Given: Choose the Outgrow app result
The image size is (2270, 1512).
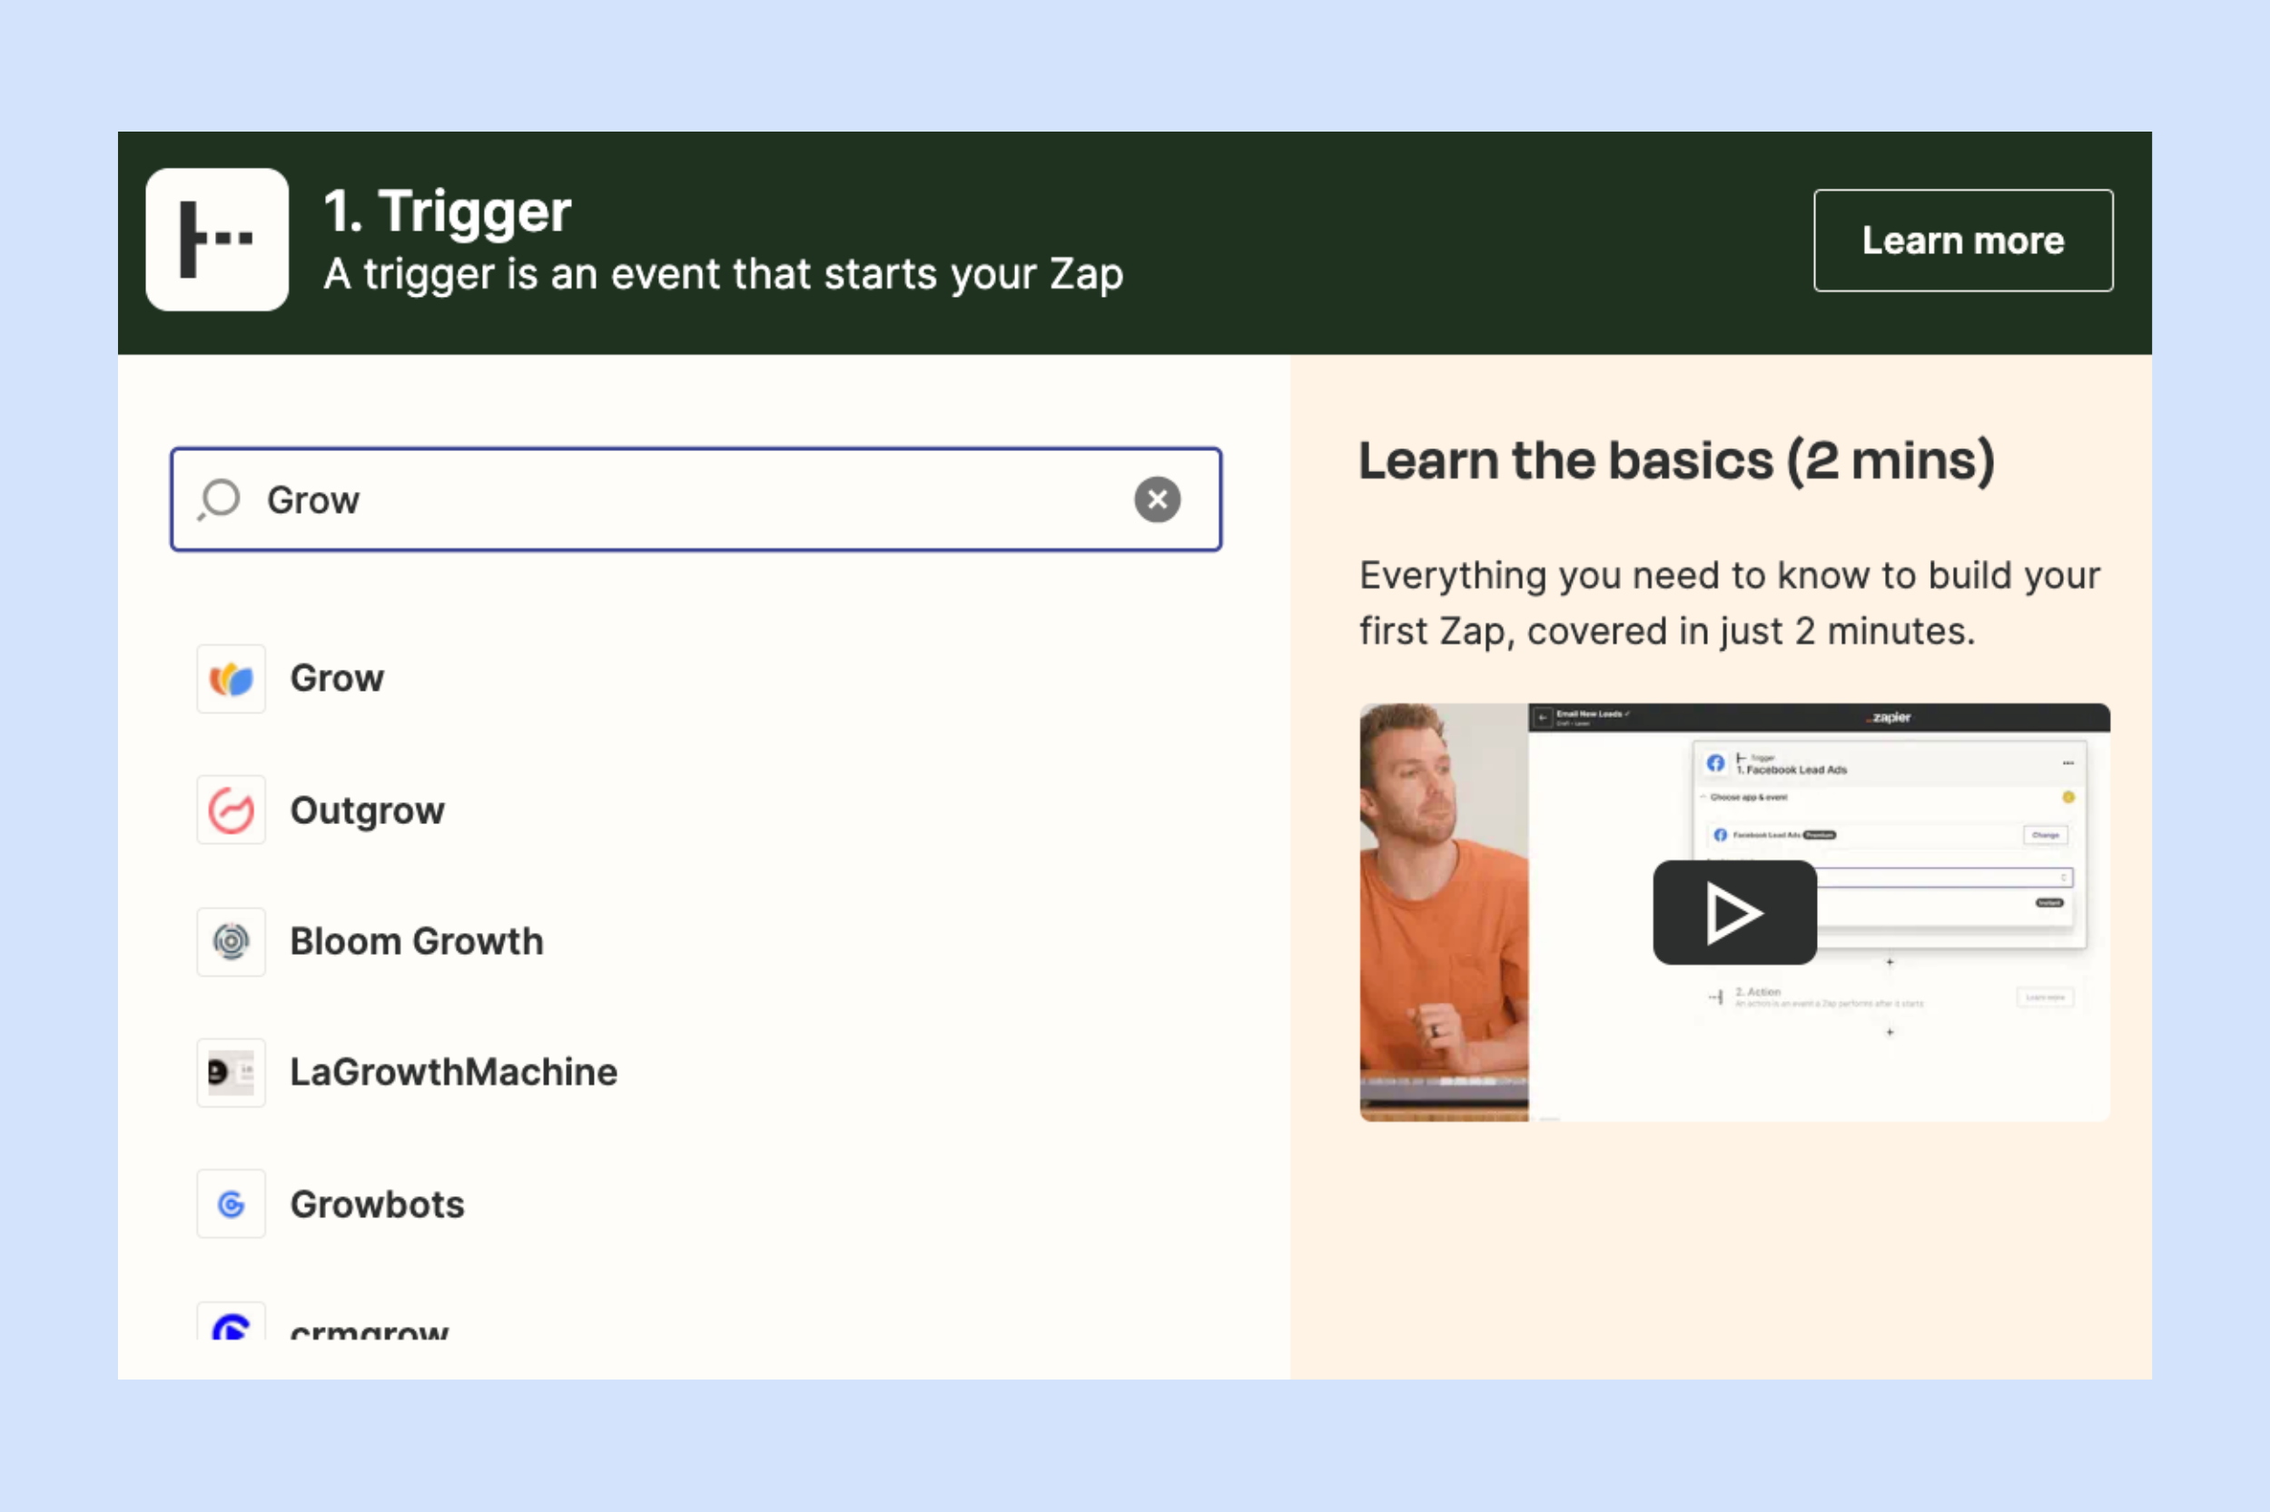Looking at the screenshot, I should 368,810.
